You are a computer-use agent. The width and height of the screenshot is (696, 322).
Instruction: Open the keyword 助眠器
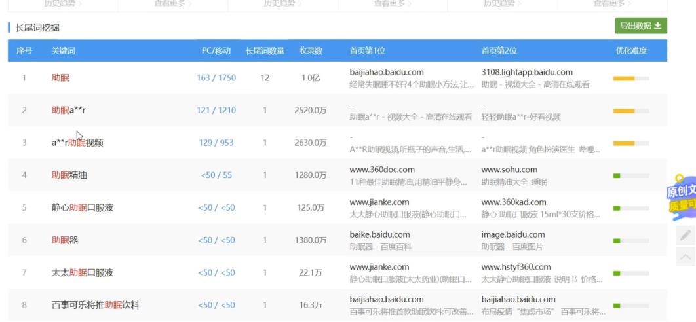click(x=65, y=240)
